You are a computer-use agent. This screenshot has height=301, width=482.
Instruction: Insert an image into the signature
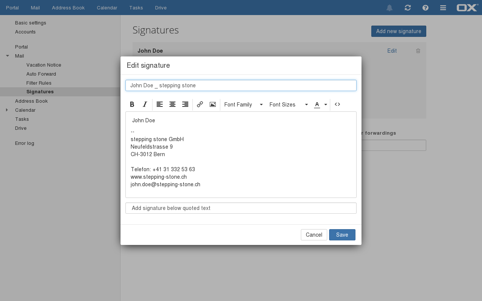tap(213, 105)
